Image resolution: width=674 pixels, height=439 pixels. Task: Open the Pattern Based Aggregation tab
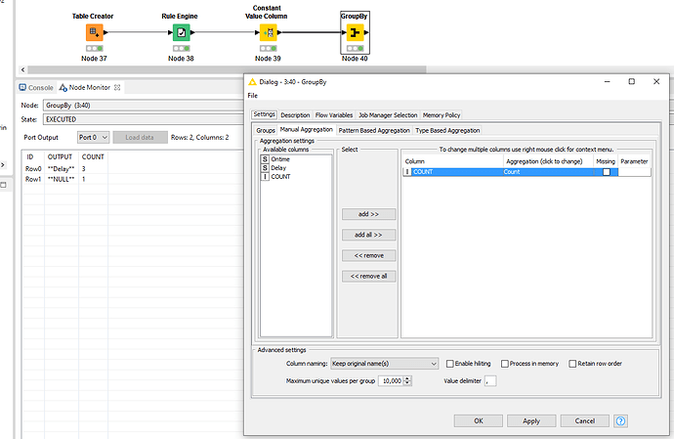pyautogui.click(x=374, y=130)
